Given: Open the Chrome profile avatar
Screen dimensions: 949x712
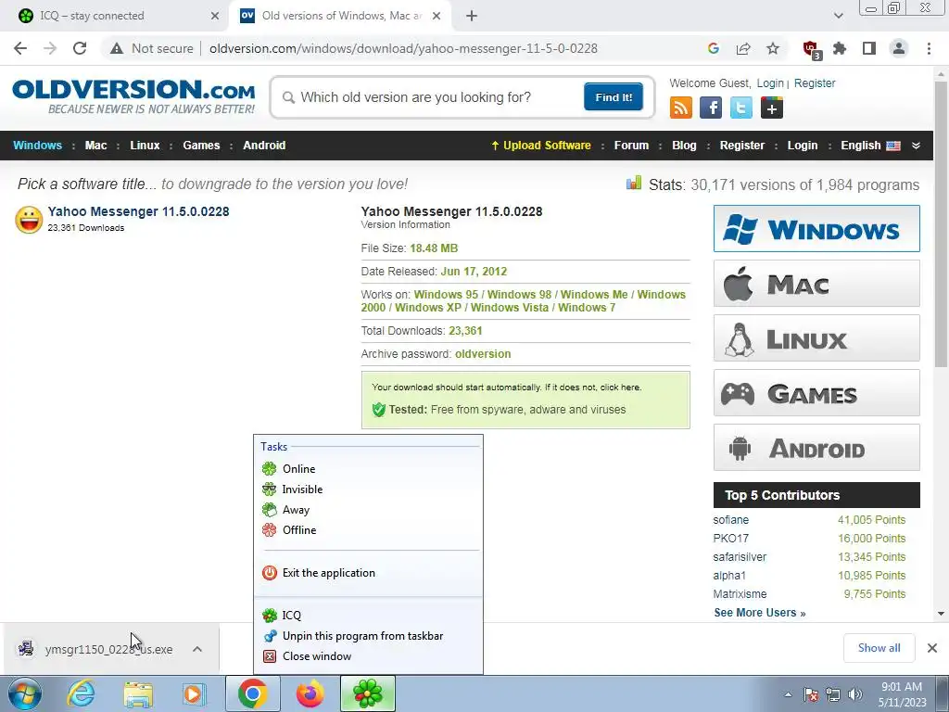Looking at the screenshot, I should pyautogui.click(x=899, y=48).
